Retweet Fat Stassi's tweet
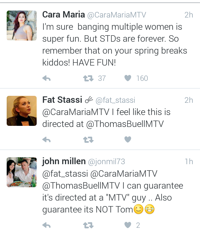This screenshot has height=235, width=200. [x=88, y=140]
